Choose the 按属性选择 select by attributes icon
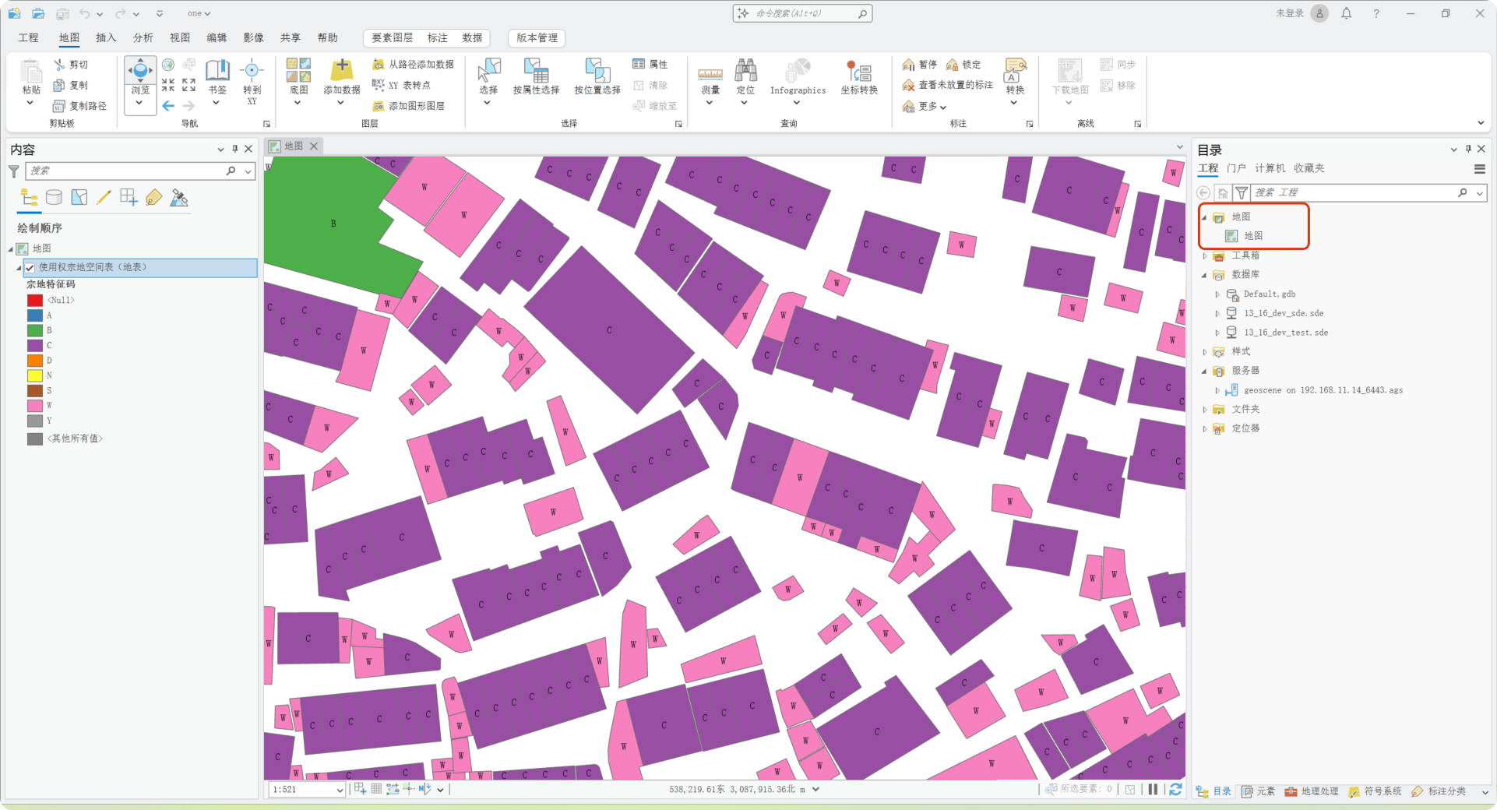Screen dimensions: 1497x810 pyautogui.click(x=536, y=77)
